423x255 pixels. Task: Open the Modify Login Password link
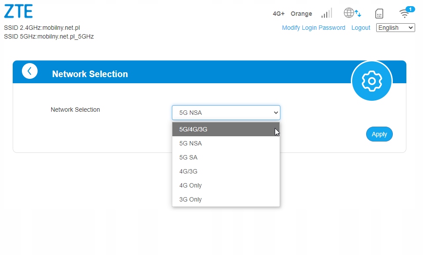(313, 28)
